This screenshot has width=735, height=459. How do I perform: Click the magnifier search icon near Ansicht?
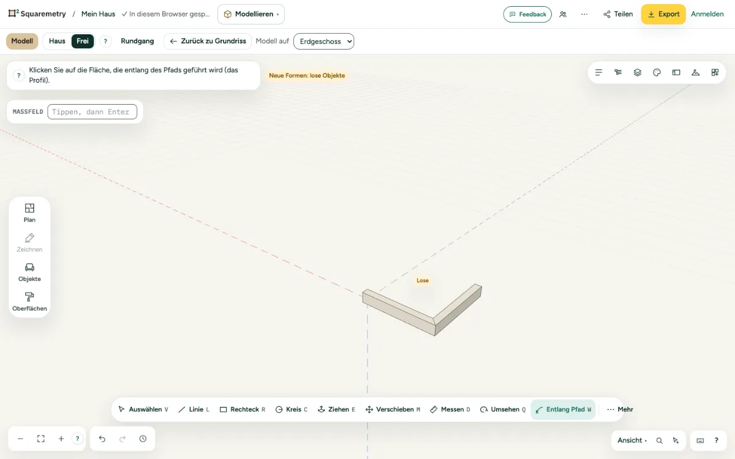click(659, 441)
